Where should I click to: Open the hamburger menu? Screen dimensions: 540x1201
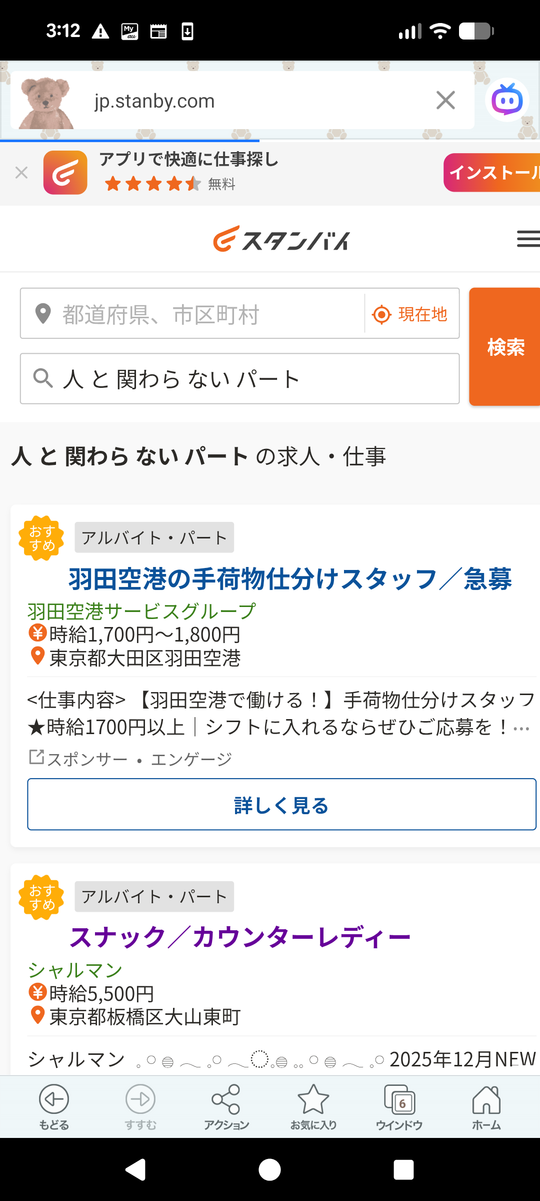527,239
